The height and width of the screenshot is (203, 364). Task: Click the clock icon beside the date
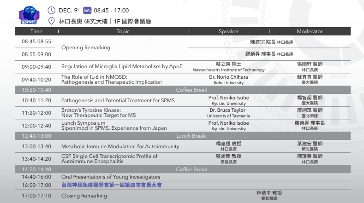[51, 11]
